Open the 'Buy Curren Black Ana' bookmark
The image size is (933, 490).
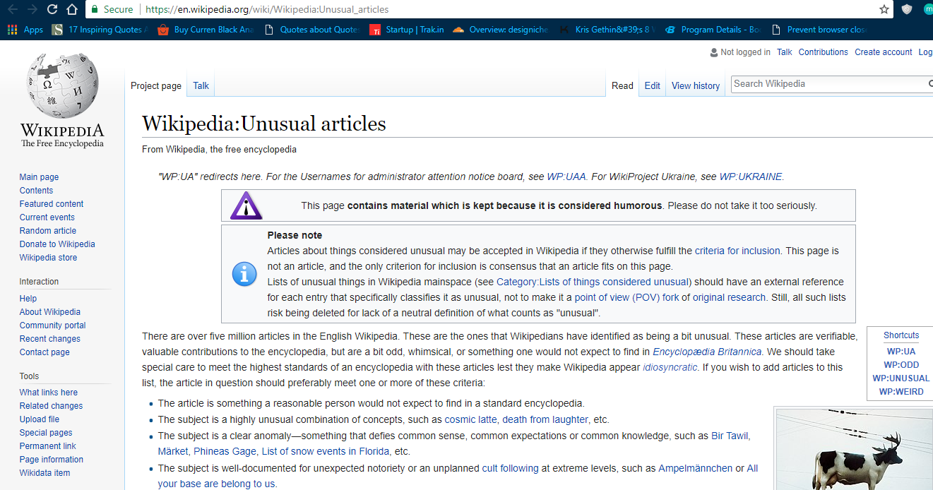[x=205, y=30]
